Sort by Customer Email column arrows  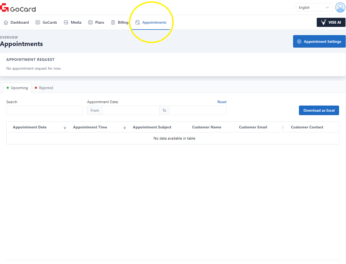282,127
